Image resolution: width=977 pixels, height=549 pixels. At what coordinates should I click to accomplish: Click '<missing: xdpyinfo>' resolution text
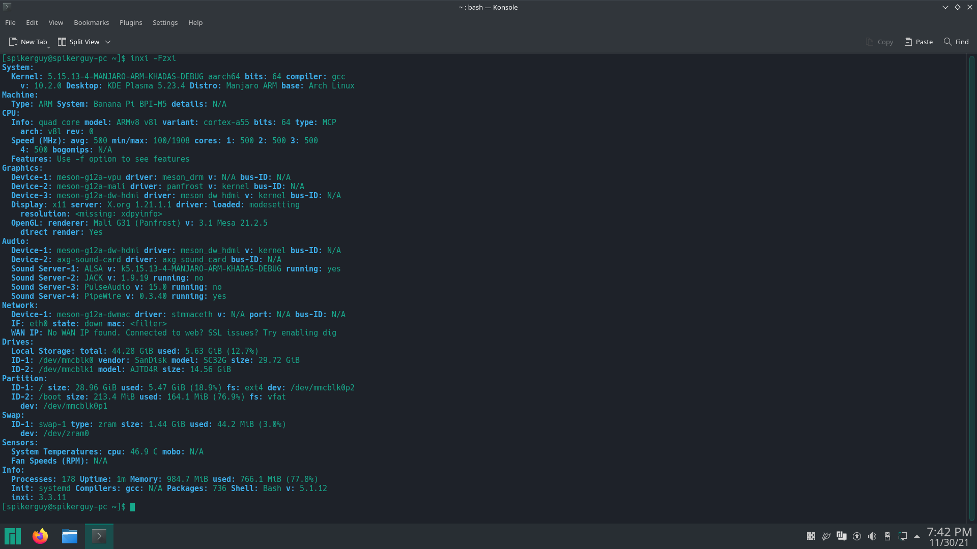coord(119,214)
